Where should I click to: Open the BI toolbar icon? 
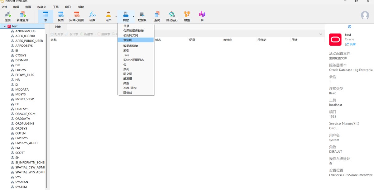pos(202,17)
